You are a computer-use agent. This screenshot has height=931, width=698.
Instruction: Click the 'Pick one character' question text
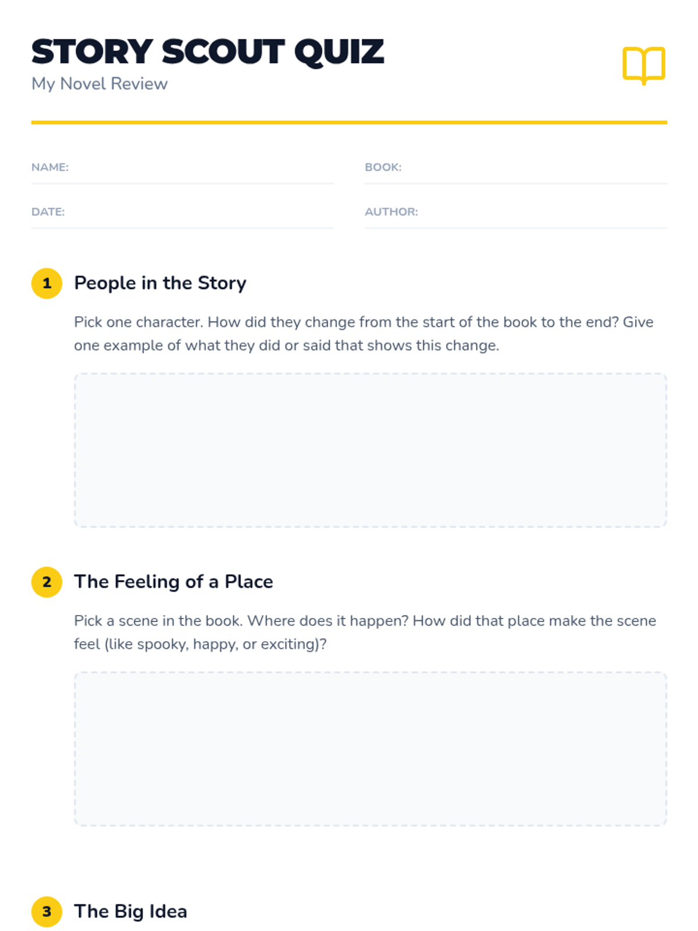click(x=364, y=333)
